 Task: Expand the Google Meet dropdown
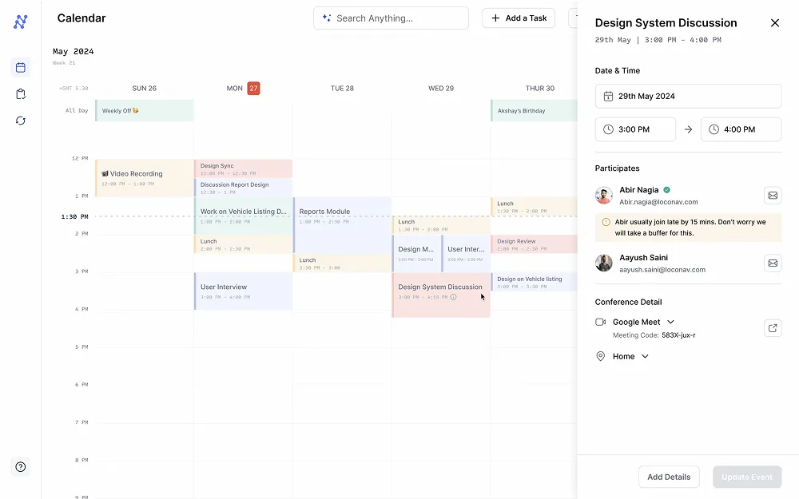[670, 322]
